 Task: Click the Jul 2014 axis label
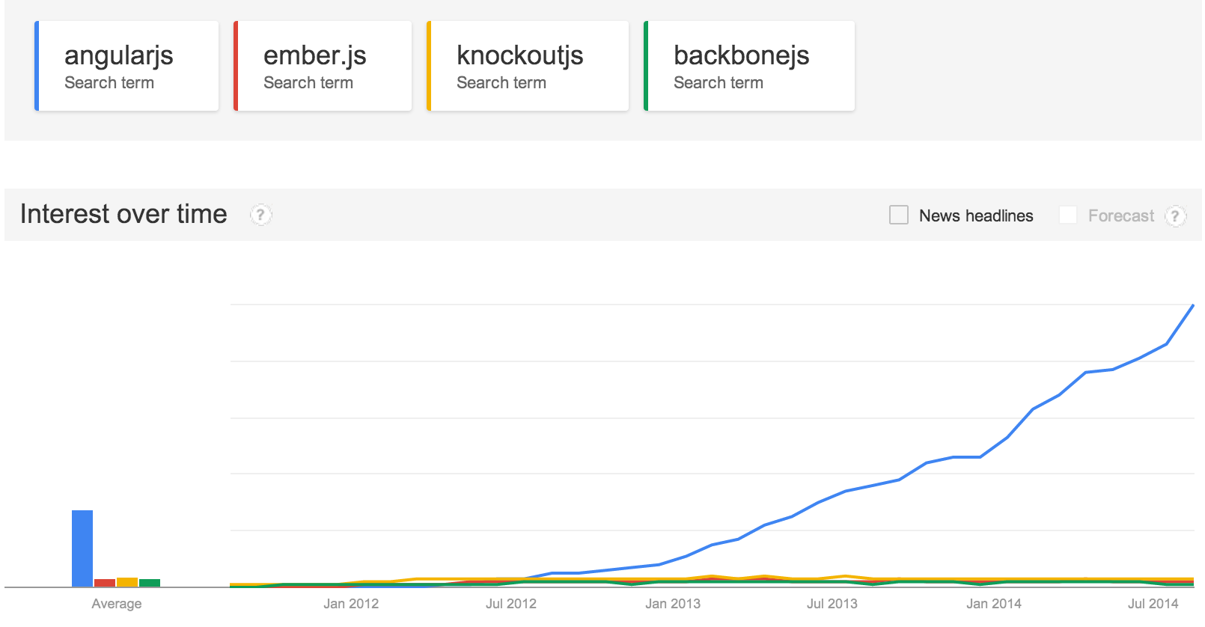pos(1153,604)
